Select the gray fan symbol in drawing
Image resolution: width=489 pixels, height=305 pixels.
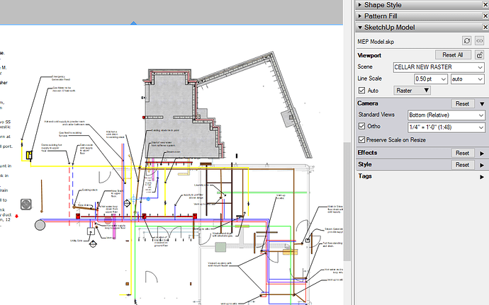point(26,205)
